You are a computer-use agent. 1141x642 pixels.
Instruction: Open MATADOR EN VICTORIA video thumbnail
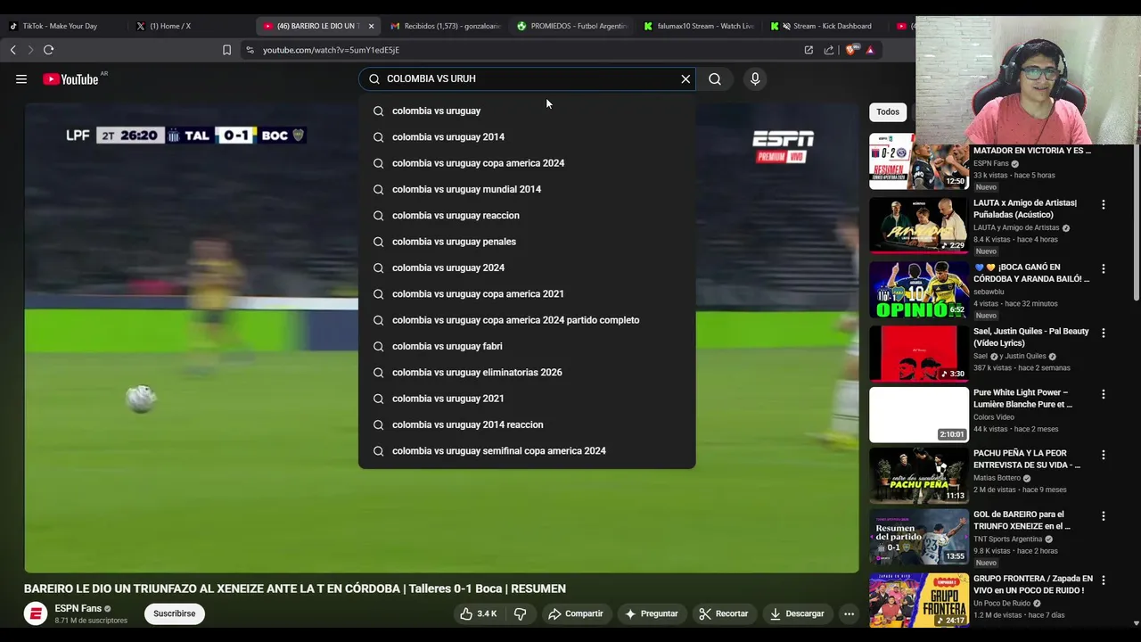(919, 161)
